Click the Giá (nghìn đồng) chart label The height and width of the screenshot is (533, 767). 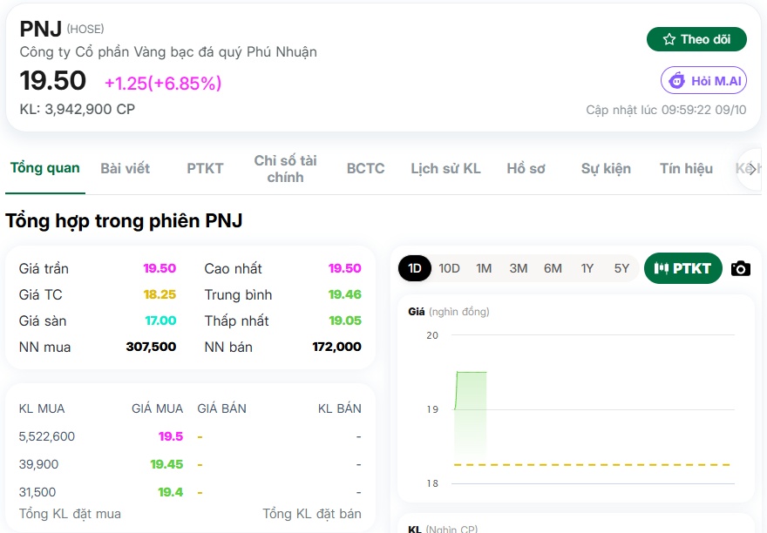click(449, 312)
